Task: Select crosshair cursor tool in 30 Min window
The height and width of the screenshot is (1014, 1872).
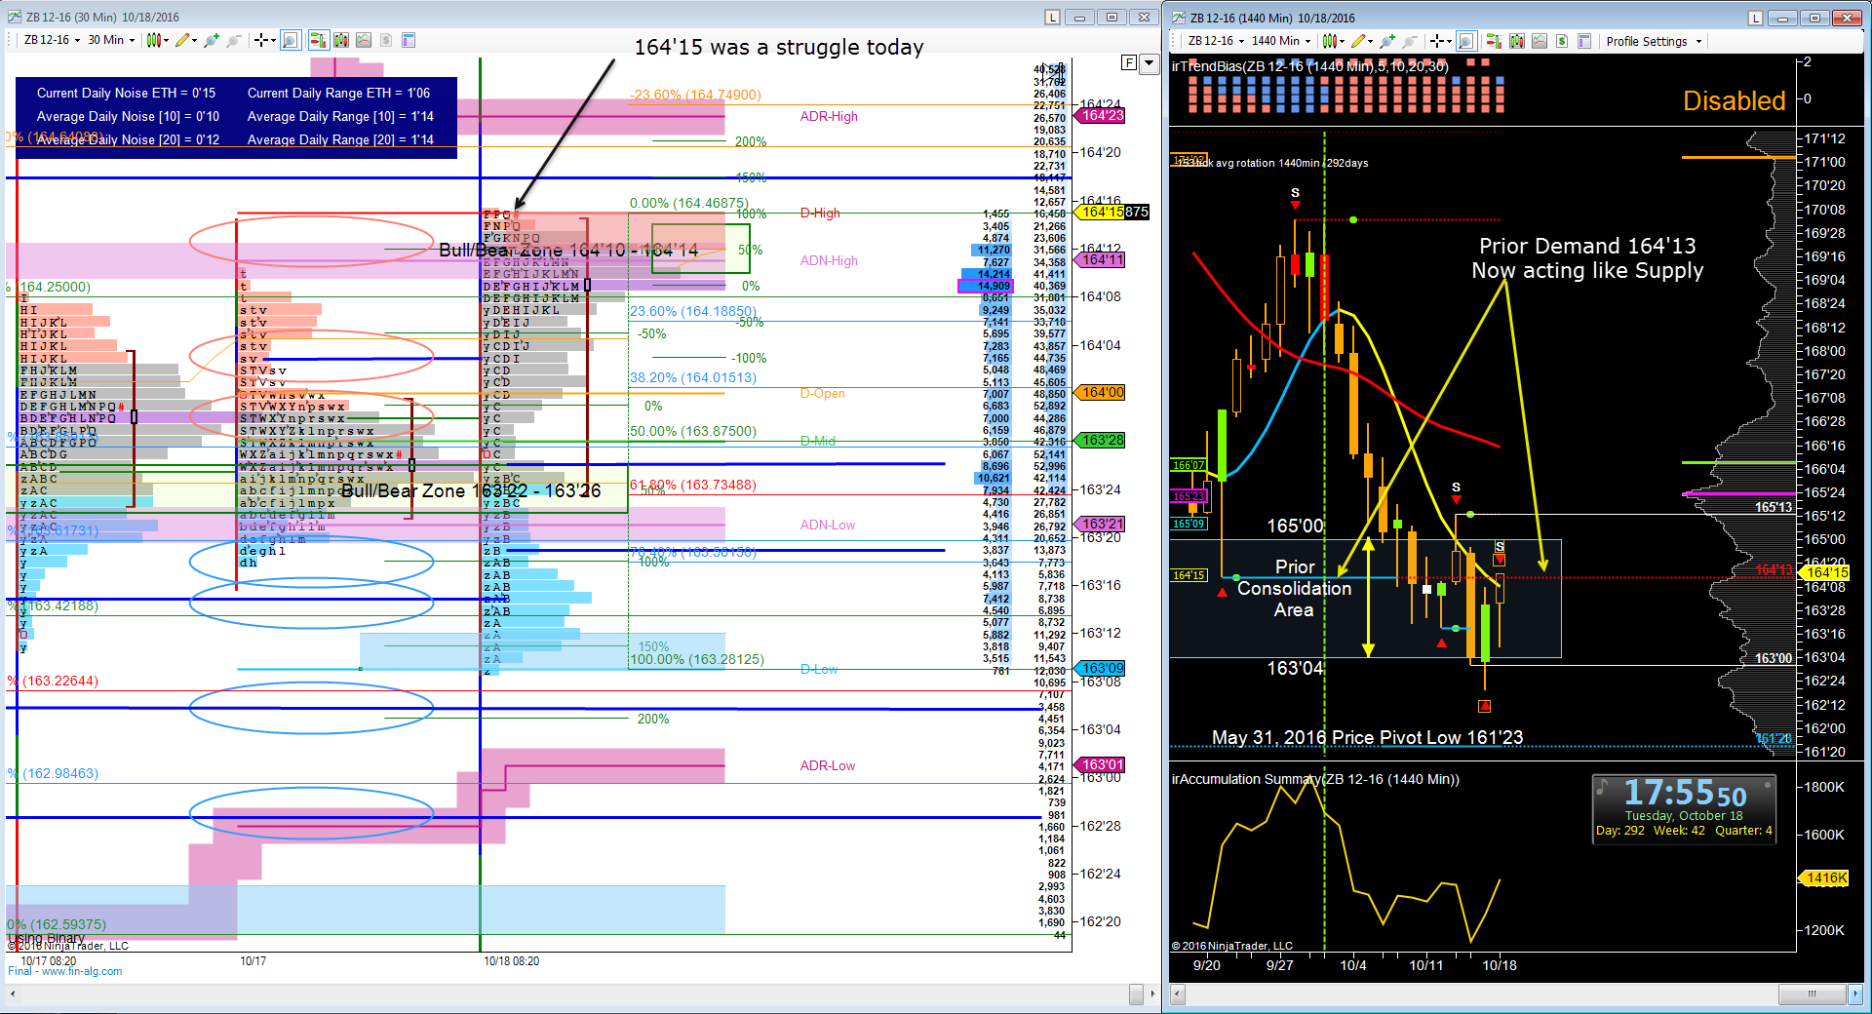Action: click(260, 40)
